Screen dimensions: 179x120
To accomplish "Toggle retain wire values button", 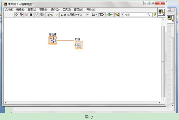I will (42, 15).
